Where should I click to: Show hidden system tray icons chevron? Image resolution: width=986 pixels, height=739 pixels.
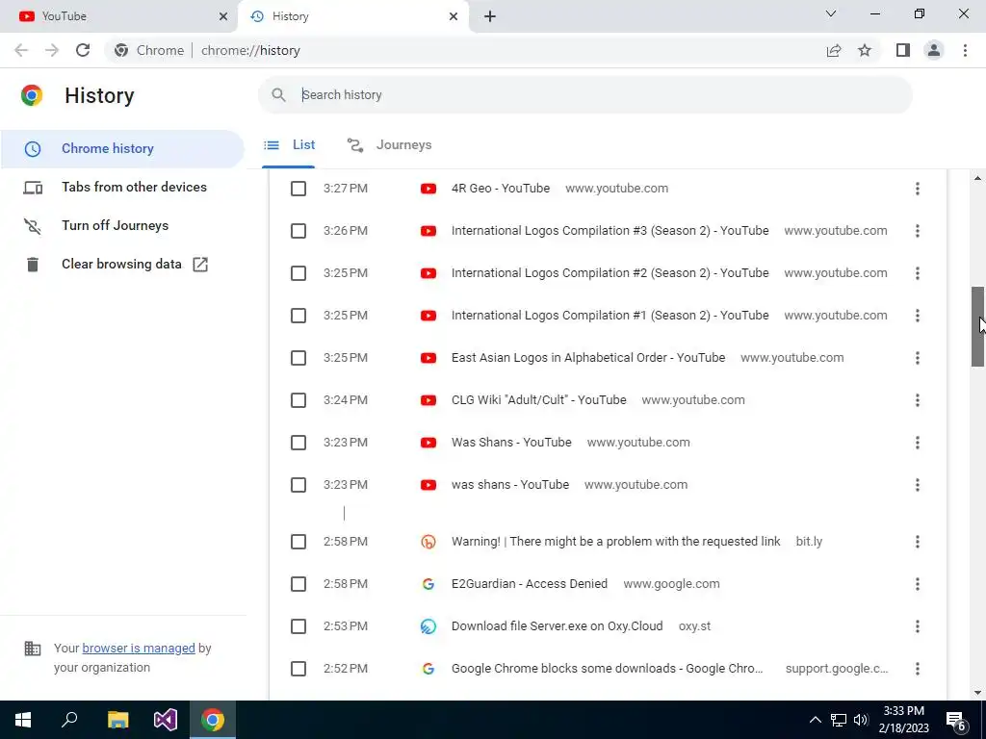point(815,720)
